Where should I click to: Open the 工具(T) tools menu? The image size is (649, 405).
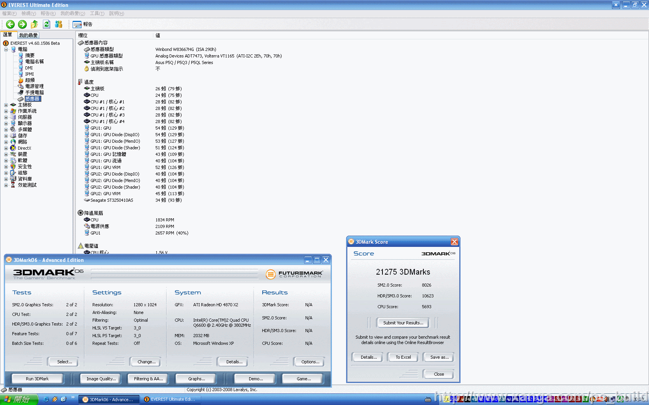click(x=97, y=13)
